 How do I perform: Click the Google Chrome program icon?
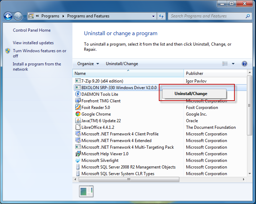(x=78, y=114)
